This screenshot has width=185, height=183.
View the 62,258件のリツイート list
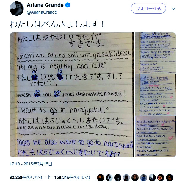click(x=30, y=177)
